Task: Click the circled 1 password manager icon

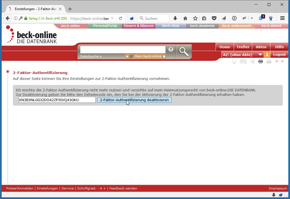Action: 234,18
